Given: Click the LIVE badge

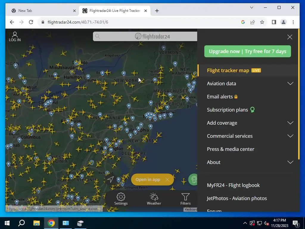Looking at the screenshot, I should click(256, 70).
